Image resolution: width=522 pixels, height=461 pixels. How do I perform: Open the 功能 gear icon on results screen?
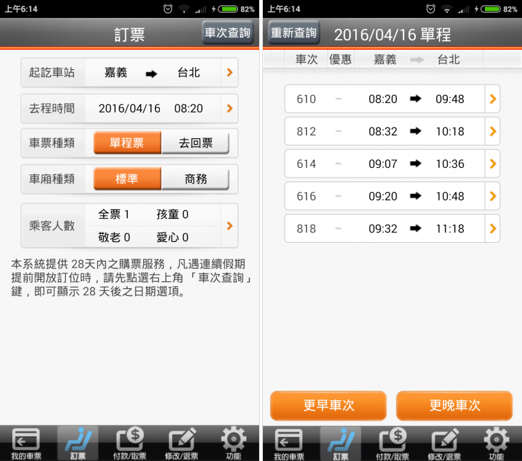click(x=496, y=442)
